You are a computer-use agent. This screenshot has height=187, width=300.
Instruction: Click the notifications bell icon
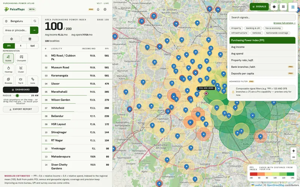click(98, 9)
